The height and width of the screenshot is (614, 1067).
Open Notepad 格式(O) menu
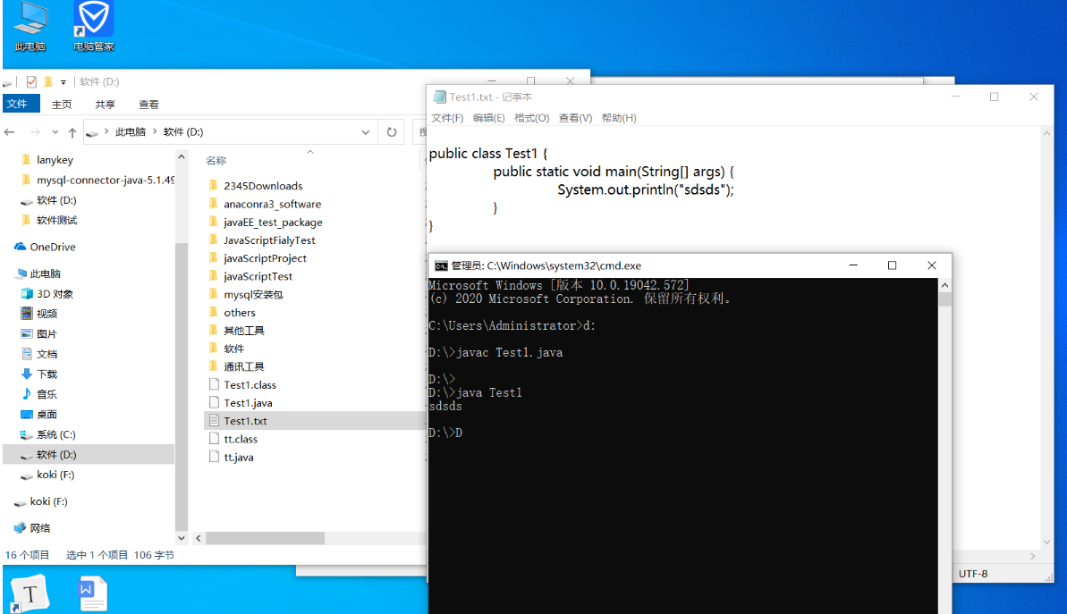[531, 118]
